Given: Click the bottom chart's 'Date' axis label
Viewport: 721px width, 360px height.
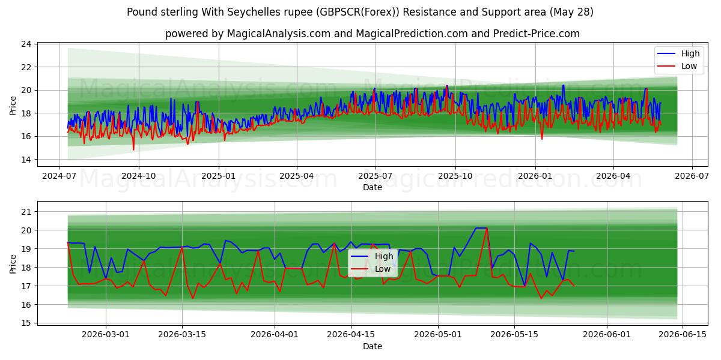Looking at the screenshot, I should click(x=373, y=346).
